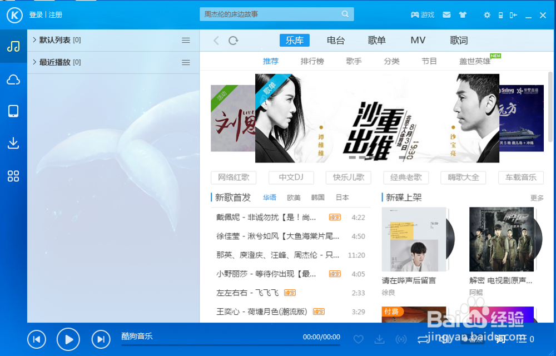Open the play queue list icon

(x=522, y=339)
